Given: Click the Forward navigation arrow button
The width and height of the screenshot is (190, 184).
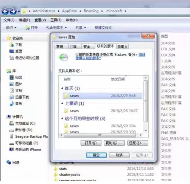Looking at the screenshot, I should pos(13,11).
